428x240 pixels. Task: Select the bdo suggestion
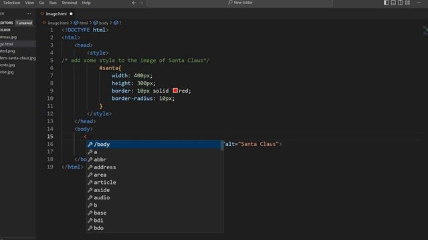coord(155,228)
